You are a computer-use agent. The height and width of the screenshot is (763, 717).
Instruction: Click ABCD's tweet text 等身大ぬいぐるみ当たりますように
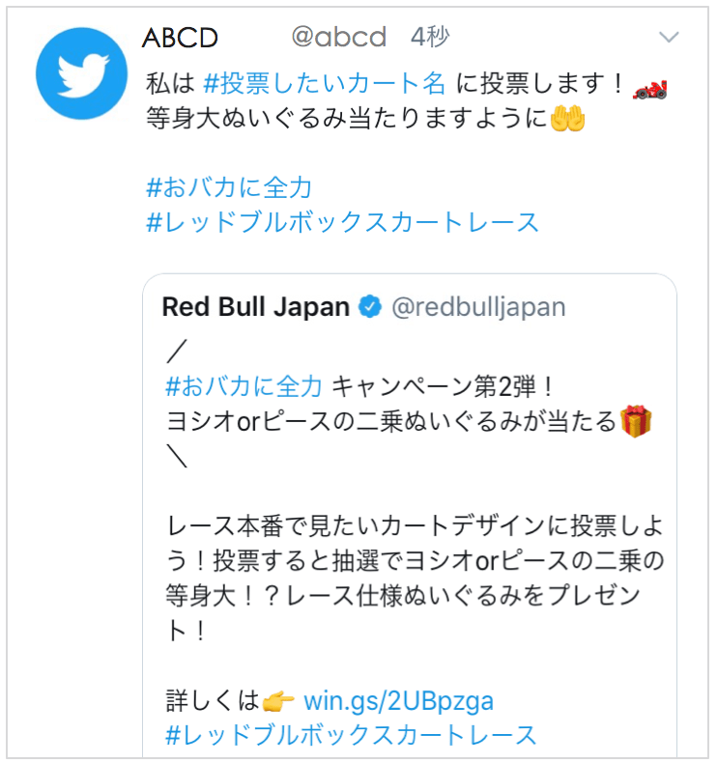[347, 118]
